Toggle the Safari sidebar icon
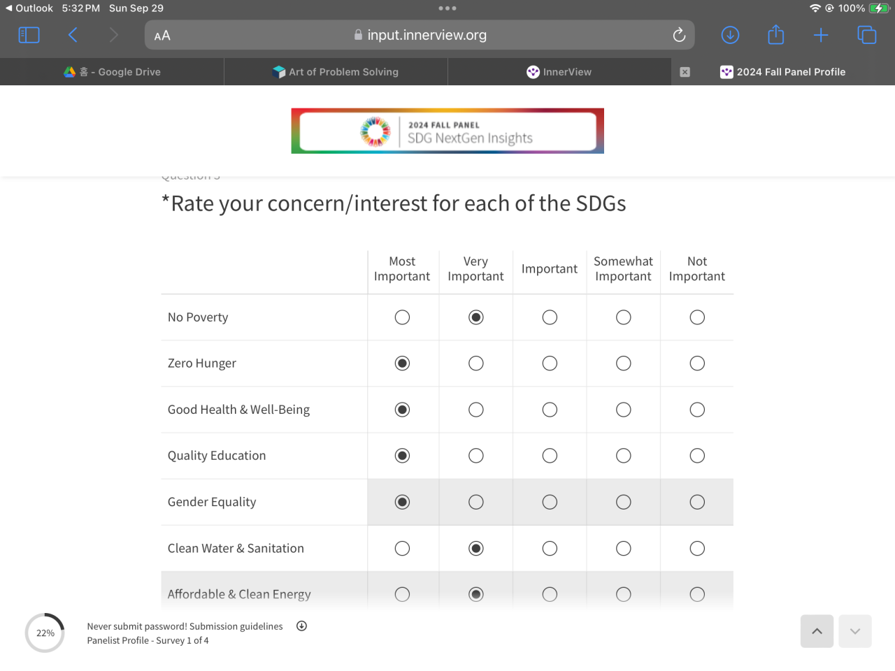Viewport: 895px width, 671px height. [x=29, y=35]
